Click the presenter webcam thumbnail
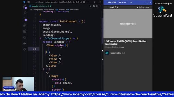Screen dimensions: 174x97 18,84
